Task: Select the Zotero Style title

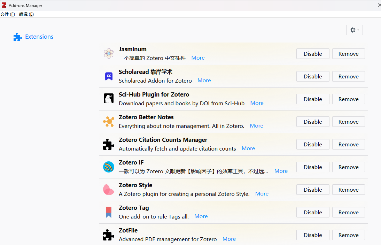Action: click(x=135, y=185)
